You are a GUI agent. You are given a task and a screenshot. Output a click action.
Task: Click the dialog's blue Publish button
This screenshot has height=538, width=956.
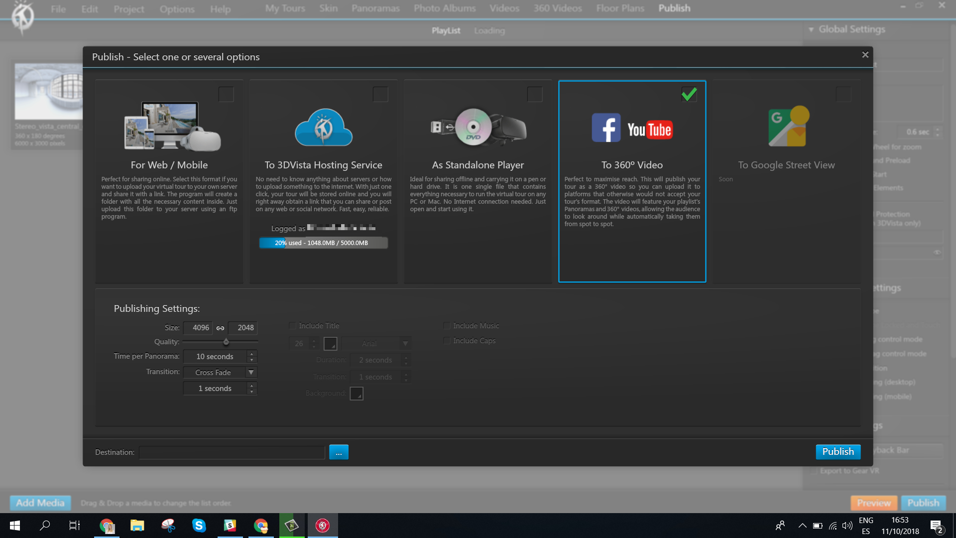click(x=838, y=452)
